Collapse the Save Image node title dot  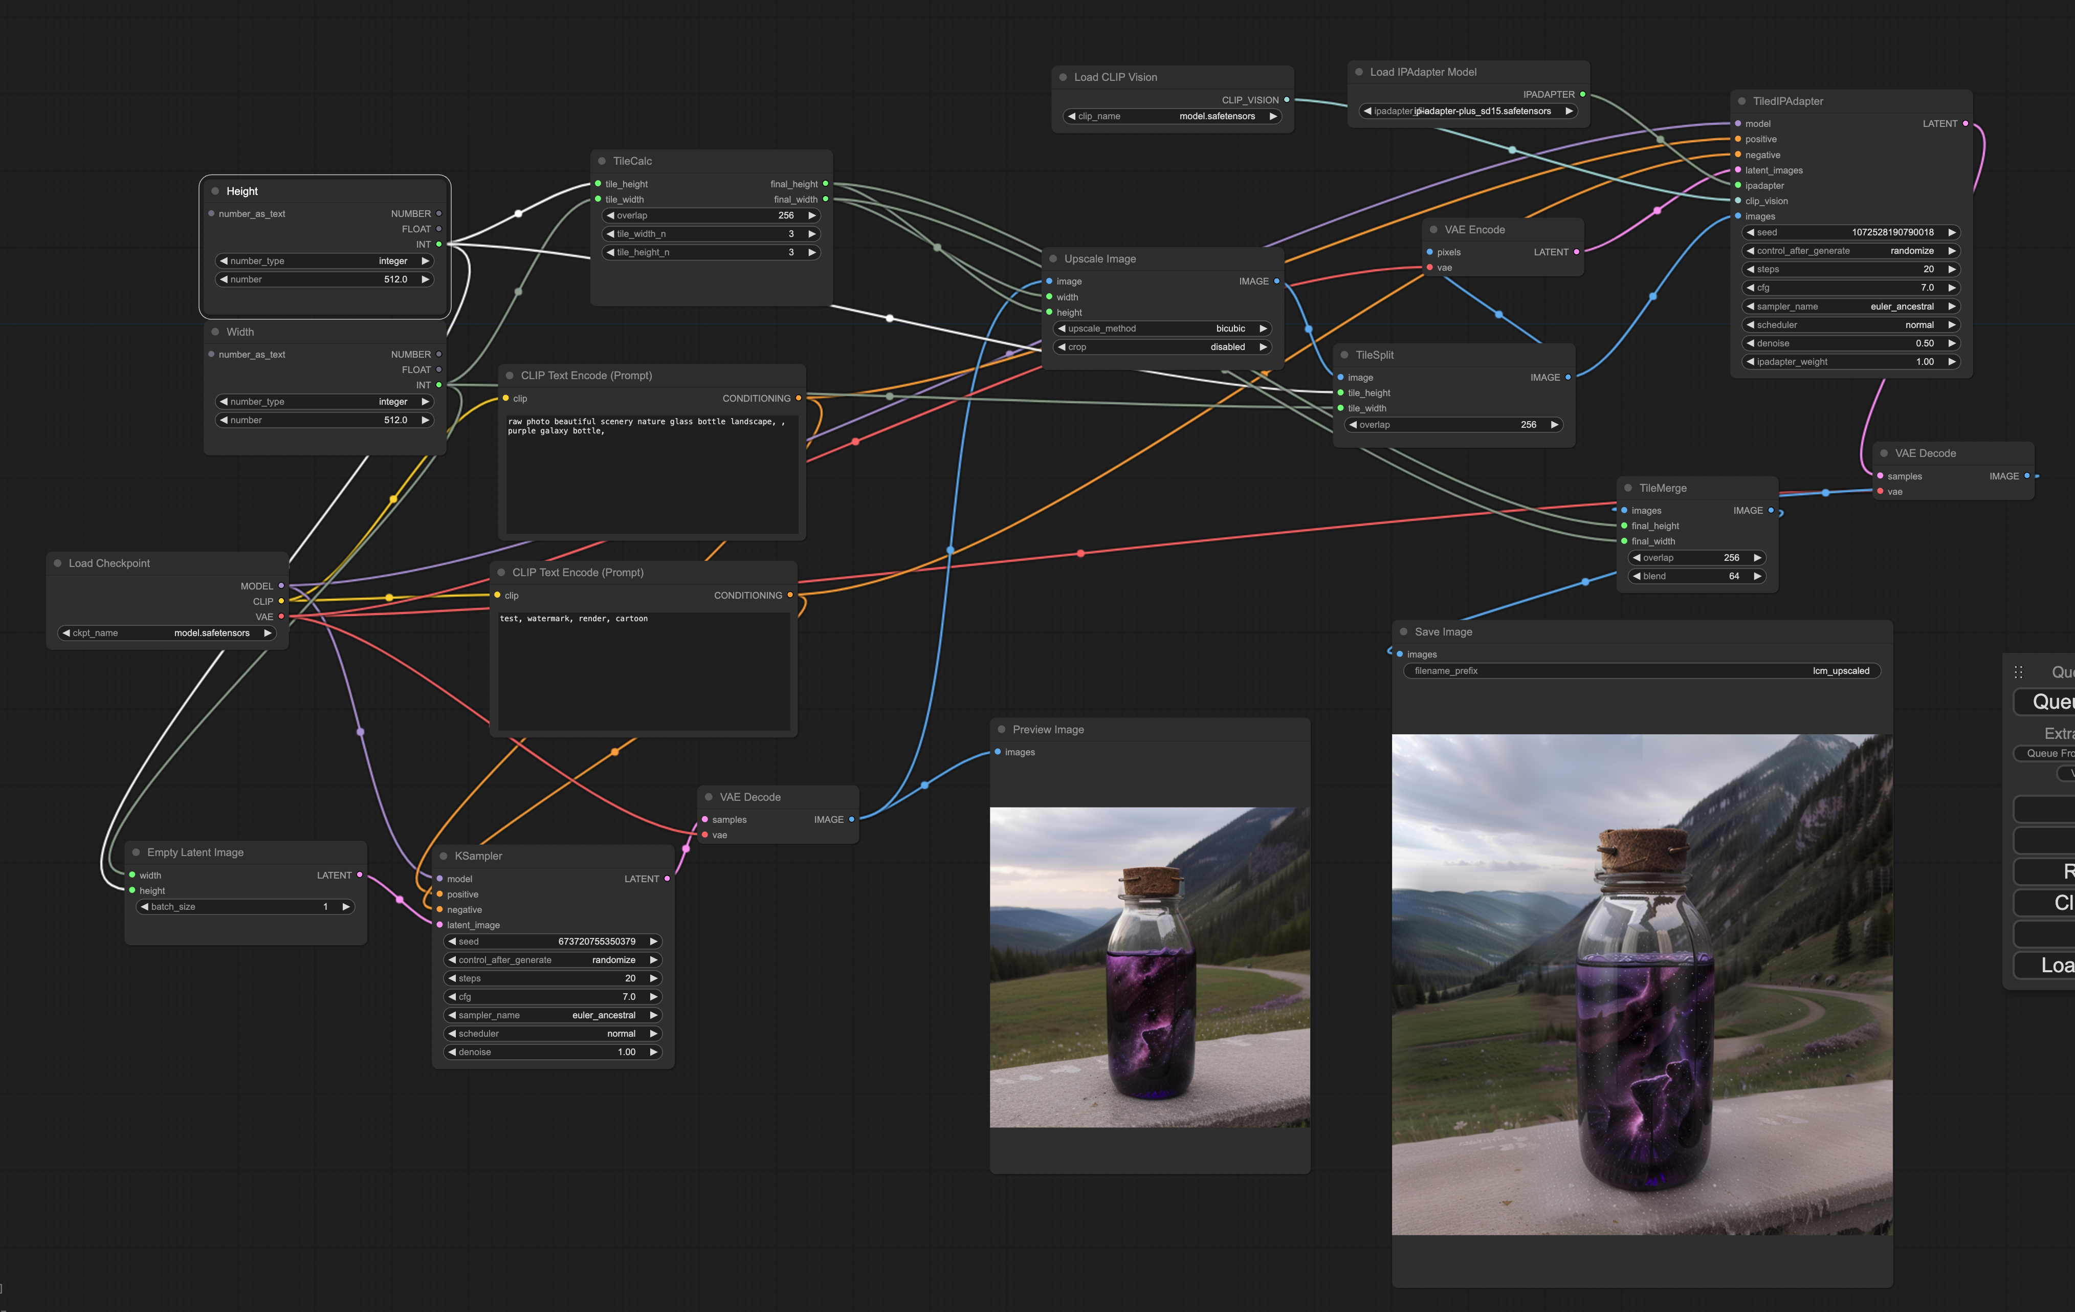coord(1404,632)
